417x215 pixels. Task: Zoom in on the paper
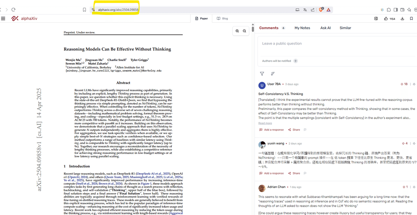tap(237, 31)
